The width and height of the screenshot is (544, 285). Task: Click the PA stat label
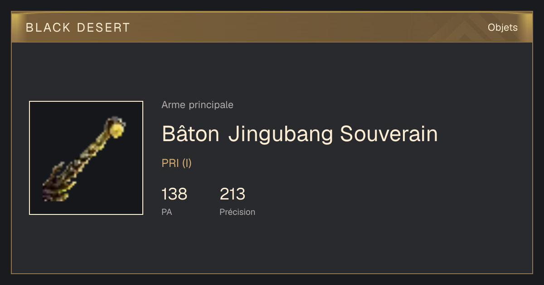[x=166, y=212]
